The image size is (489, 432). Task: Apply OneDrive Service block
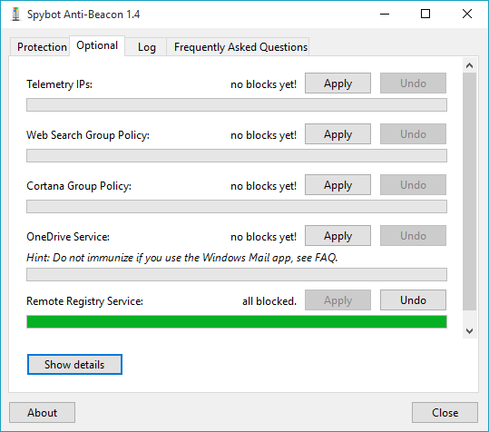pos(337,236)
